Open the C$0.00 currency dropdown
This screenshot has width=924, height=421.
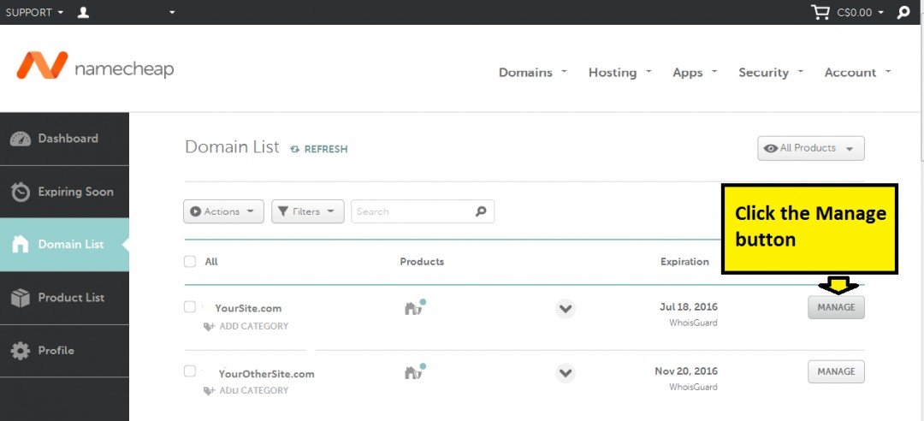[x=861, y=12]
